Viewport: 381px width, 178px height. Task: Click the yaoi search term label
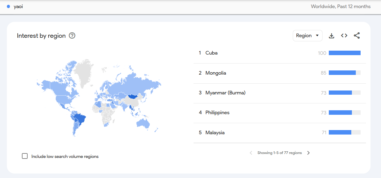tap(18, 6)
